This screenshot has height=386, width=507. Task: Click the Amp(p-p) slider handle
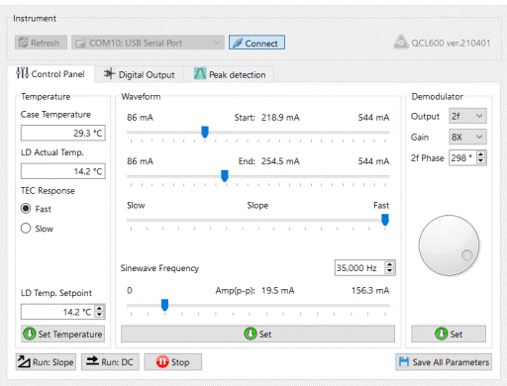click(164, 305)
